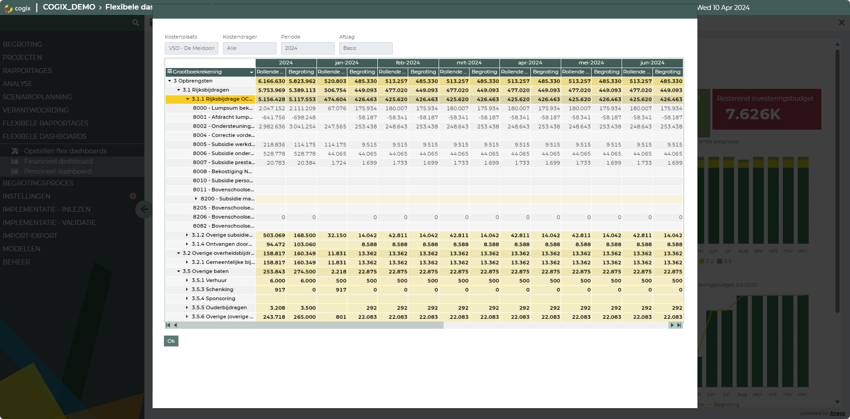Open the BEGROTING menu item
The width and height of the screenshot is (850, 419).
tap(22, 44)
